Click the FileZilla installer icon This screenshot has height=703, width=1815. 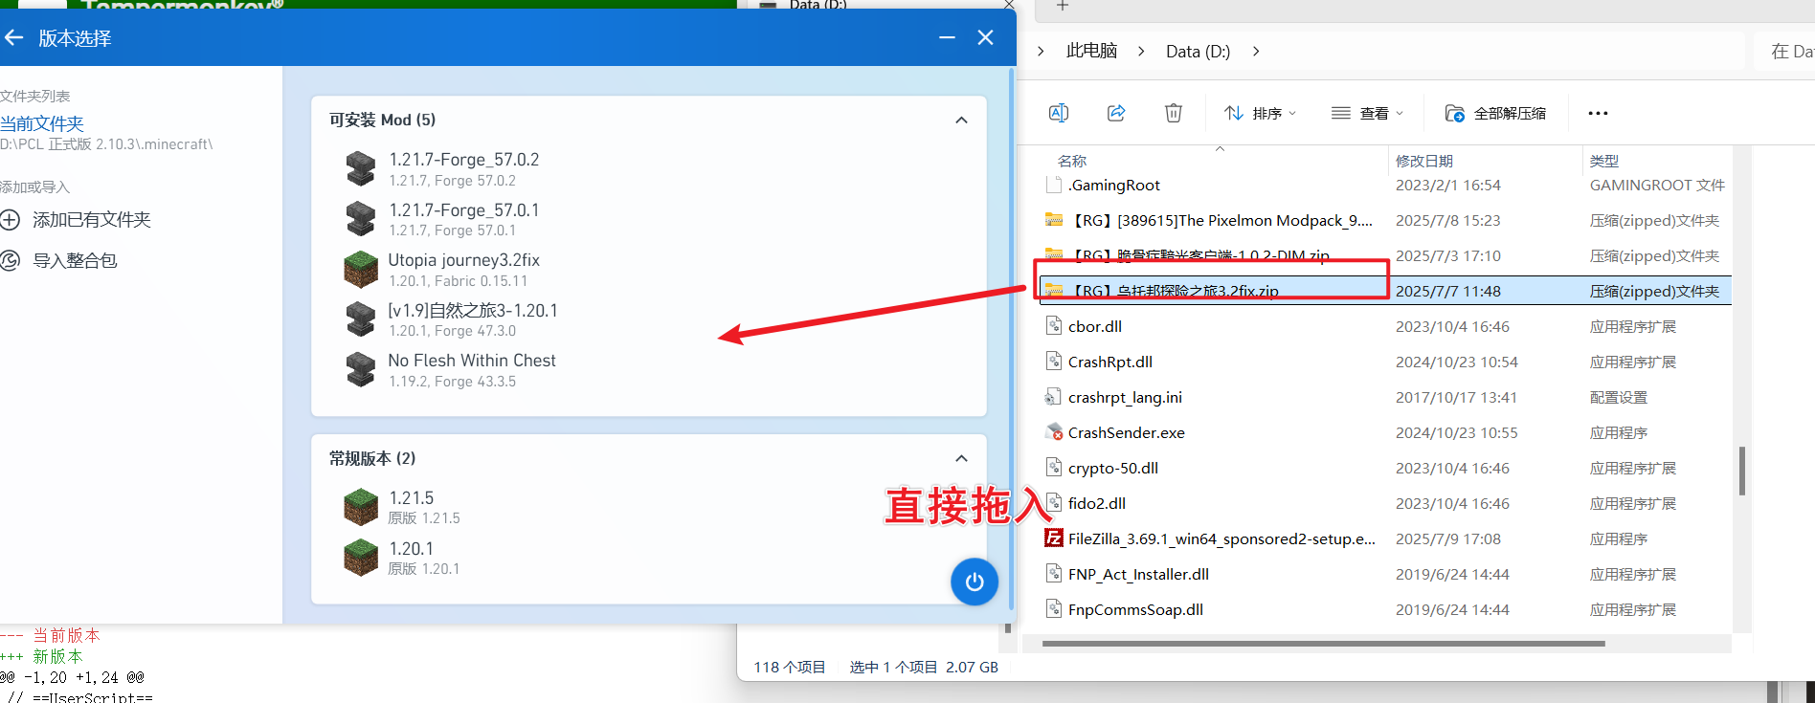pyautogui.click(x=1054, y=538)
